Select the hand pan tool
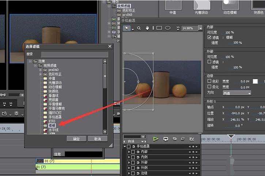 pyautogui.click(x=148, y=28)
